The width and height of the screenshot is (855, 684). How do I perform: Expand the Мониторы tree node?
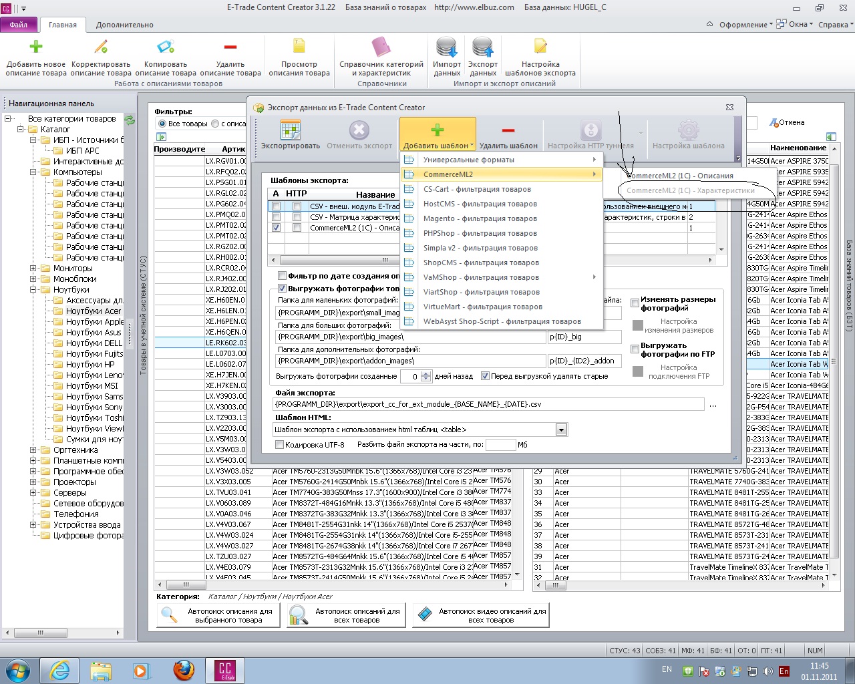click(33, 269)
